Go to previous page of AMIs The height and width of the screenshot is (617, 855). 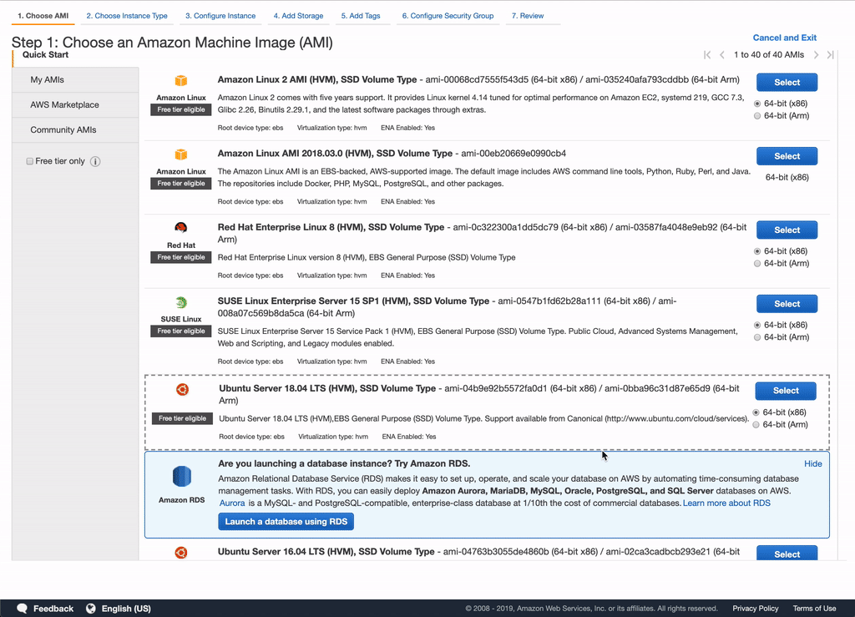(x=722, y=54)
